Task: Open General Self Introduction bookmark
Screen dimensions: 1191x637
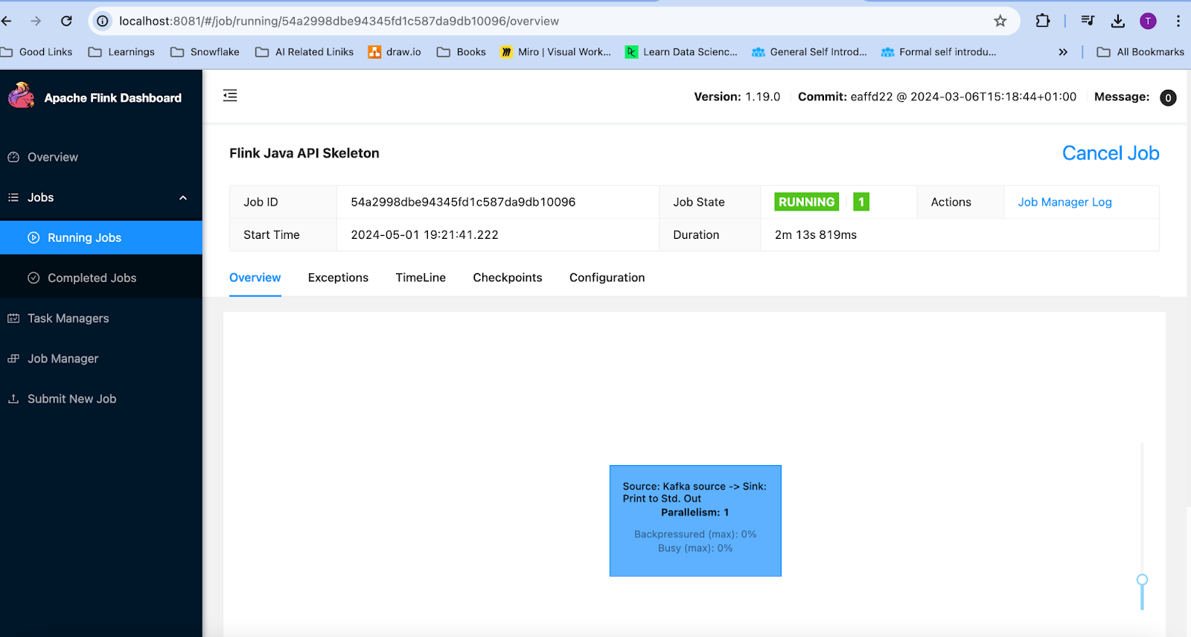Action: click(x=809, y=52)
